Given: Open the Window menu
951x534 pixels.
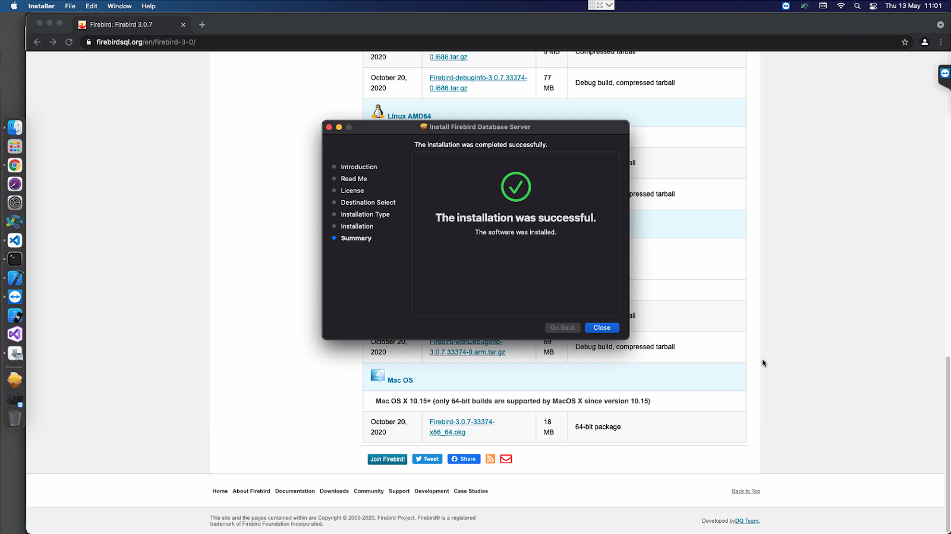Looking at the screenshot, I should click(119, 6).
